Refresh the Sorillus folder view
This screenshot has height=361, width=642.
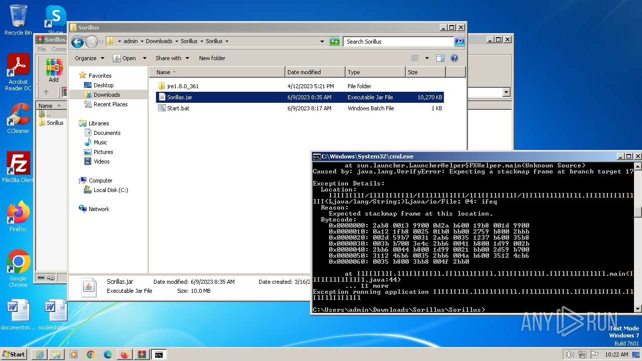[x=335, y=42]
